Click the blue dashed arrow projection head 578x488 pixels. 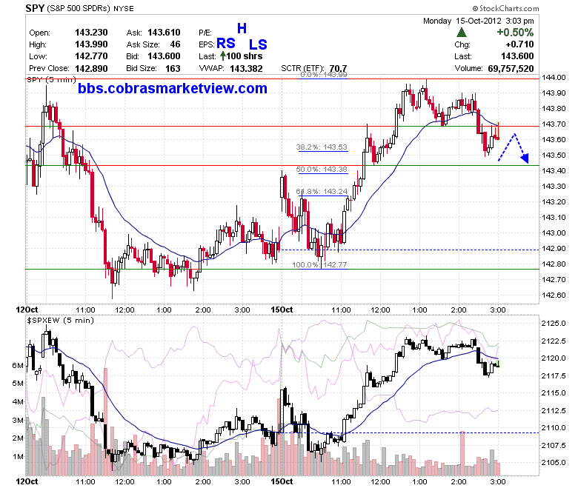point(525,158)
